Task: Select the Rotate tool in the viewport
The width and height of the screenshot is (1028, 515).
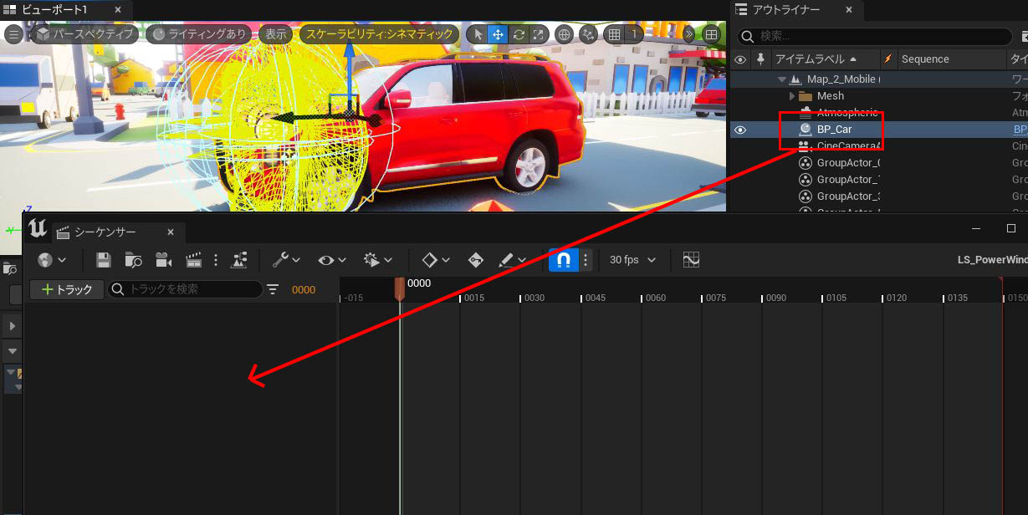Action: (519, 34)
